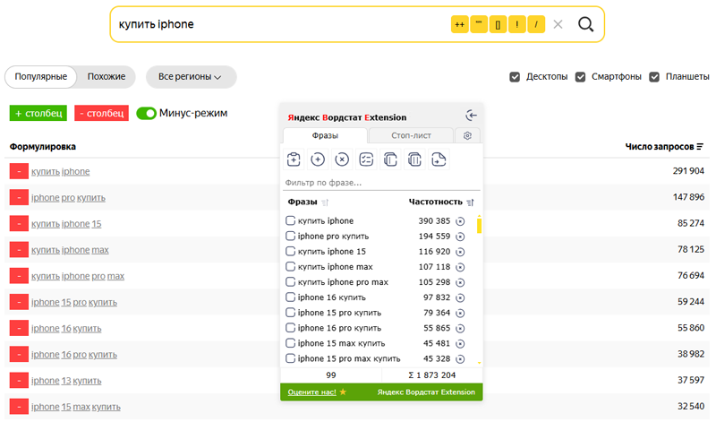Open the iphone 16 pro купить link in table
The width and height of the screenshot is (716, 422).
(x=74, y=354)
